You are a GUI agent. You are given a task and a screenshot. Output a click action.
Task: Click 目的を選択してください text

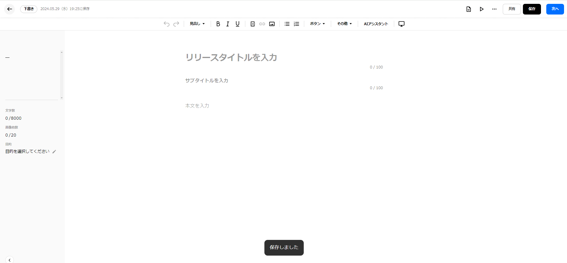point(27,151)
